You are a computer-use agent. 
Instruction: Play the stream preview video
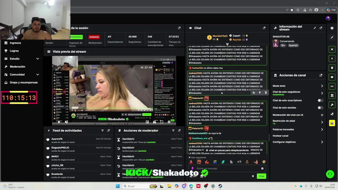(59, 122)
